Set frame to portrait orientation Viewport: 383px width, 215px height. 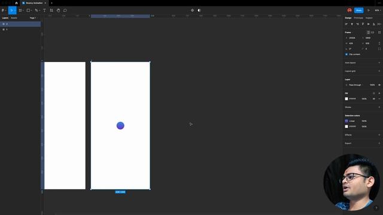tap(369, 32)
